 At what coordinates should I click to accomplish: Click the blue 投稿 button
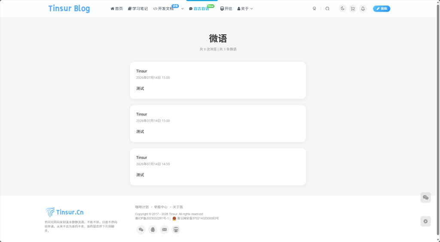(382, 9)
